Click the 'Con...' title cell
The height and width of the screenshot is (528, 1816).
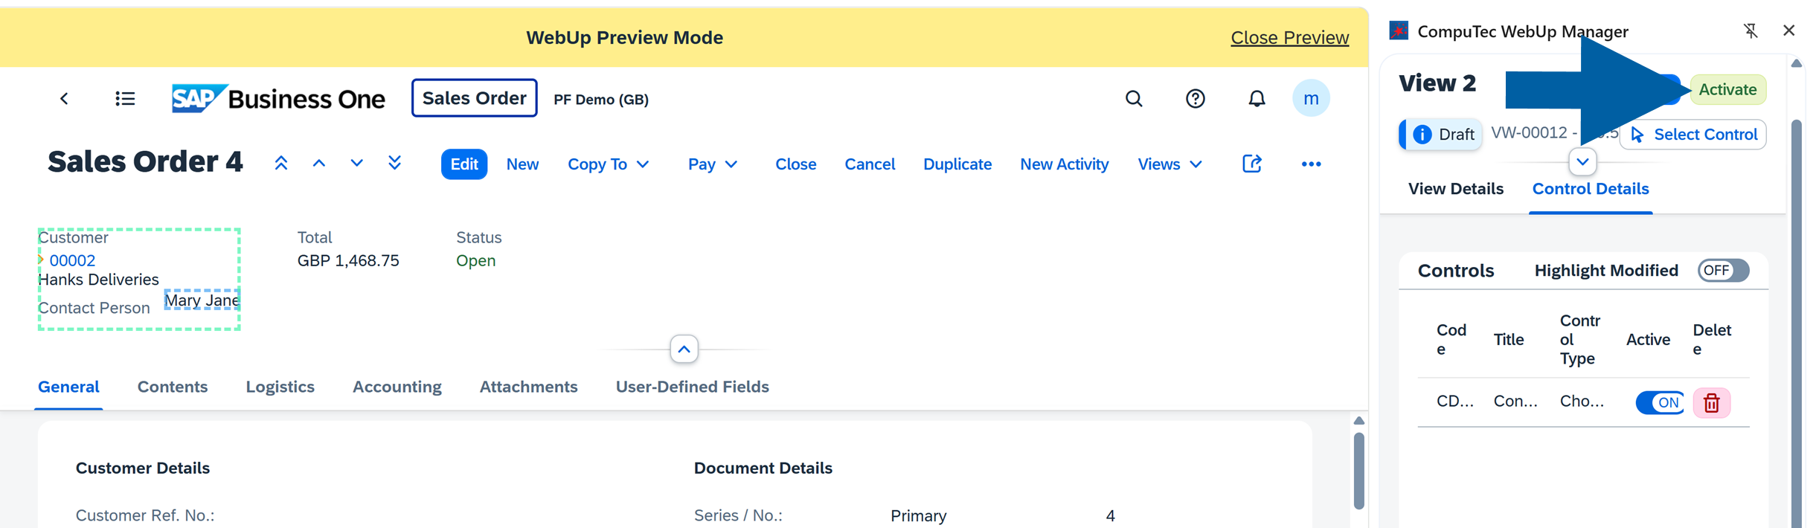pyautogui.click(x=1515, y=402)
